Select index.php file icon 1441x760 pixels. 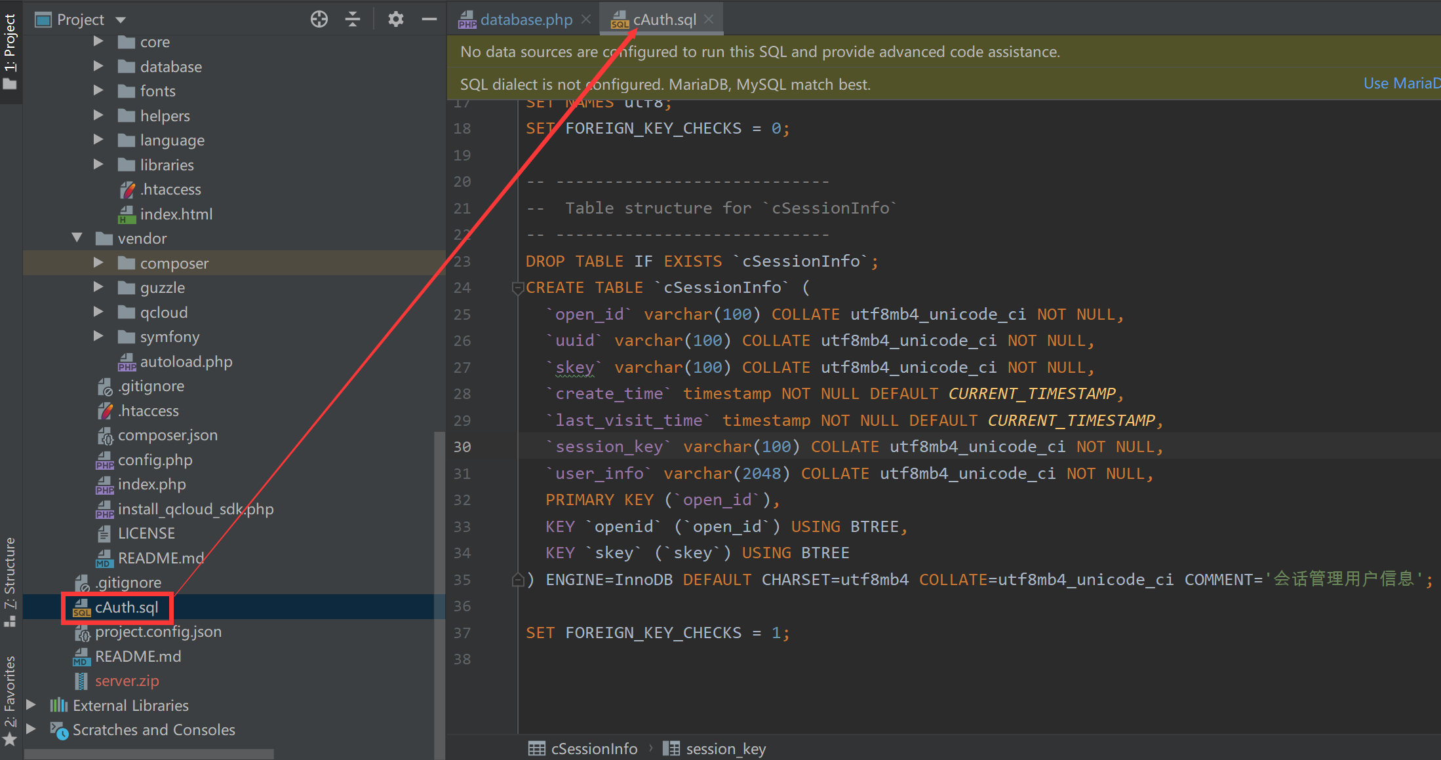pyautogui.click(x=105, y=485)
